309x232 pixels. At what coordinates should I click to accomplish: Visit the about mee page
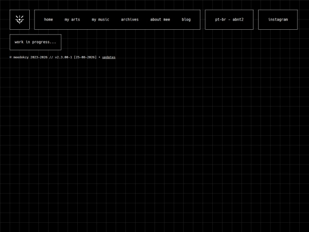pos(160,19)
